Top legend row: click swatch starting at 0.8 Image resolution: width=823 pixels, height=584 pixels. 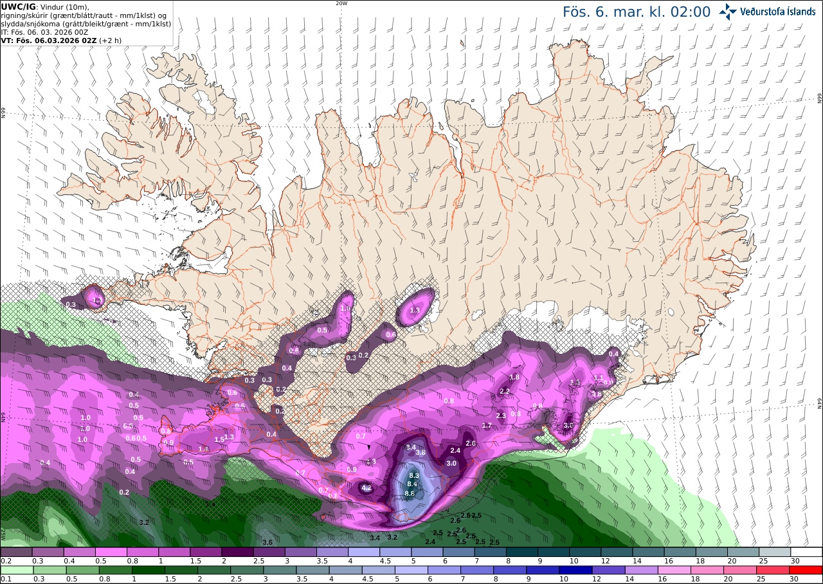click(142, 552)
